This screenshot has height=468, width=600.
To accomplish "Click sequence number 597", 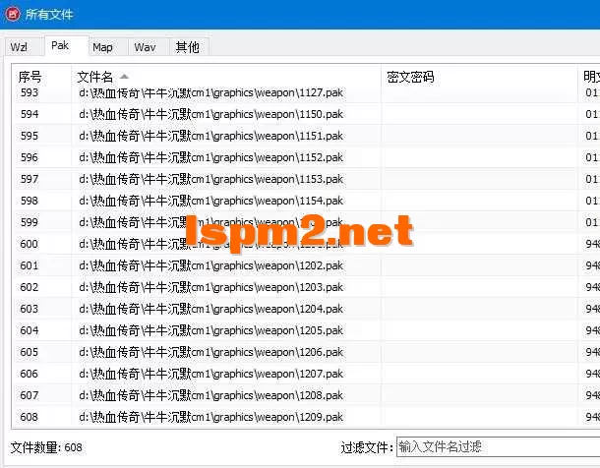I will (30, 179).
